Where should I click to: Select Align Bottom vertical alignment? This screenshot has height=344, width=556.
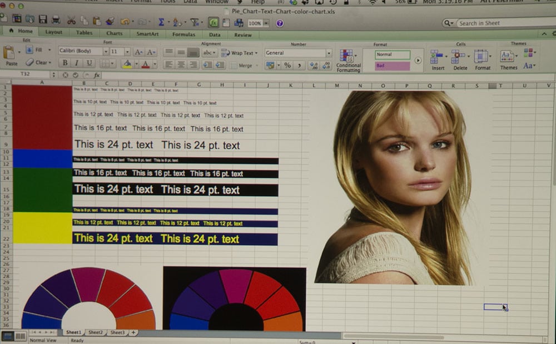point(193,52)
